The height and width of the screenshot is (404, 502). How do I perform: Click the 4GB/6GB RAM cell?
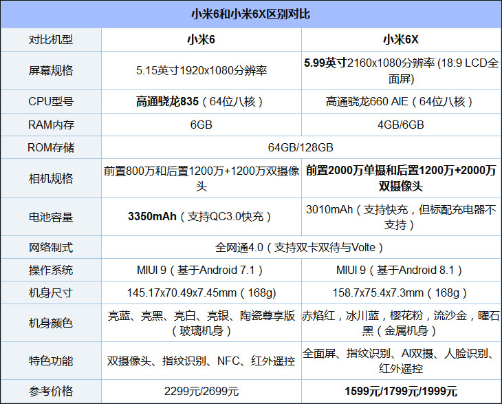[401, 125]
